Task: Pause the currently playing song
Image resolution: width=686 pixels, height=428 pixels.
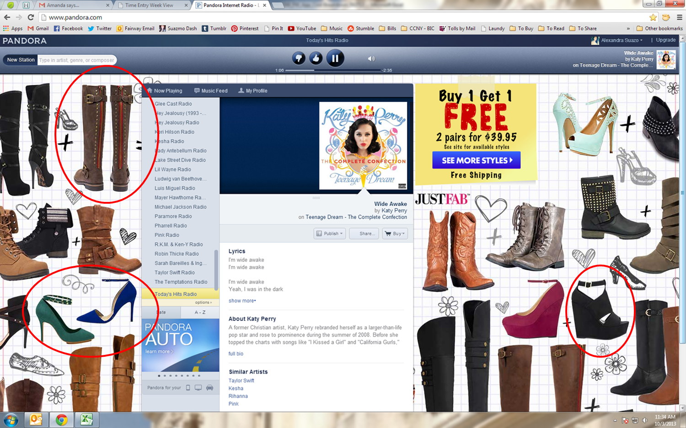Action: click(335, 58)
